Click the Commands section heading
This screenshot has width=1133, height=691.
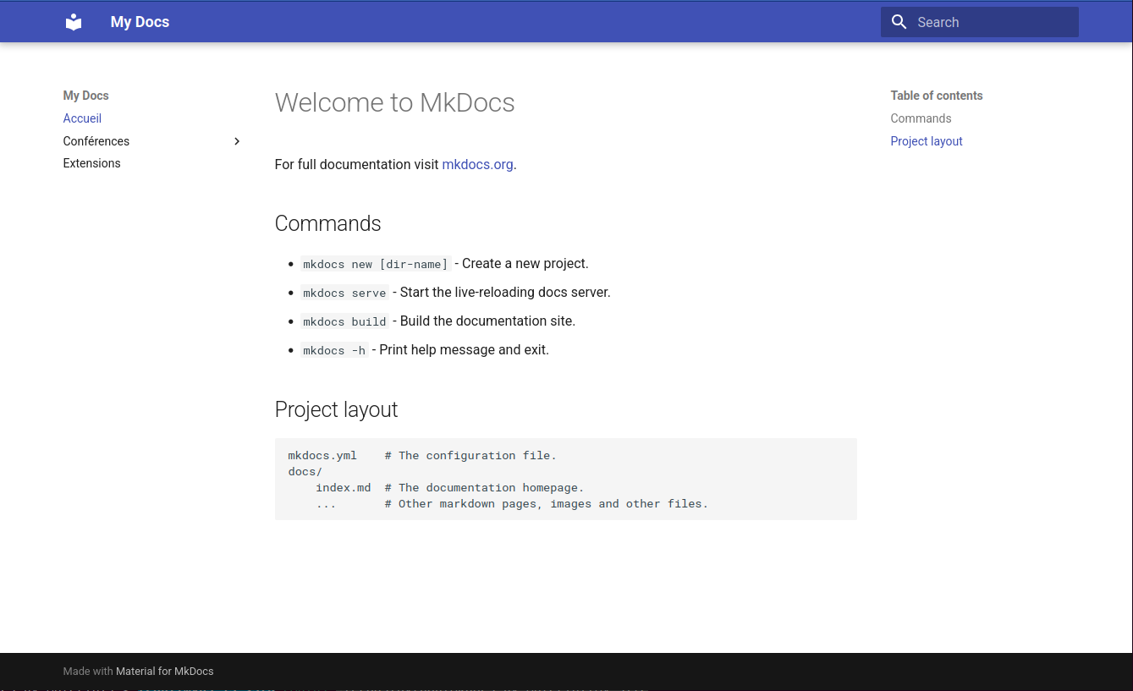pos(327,223)
